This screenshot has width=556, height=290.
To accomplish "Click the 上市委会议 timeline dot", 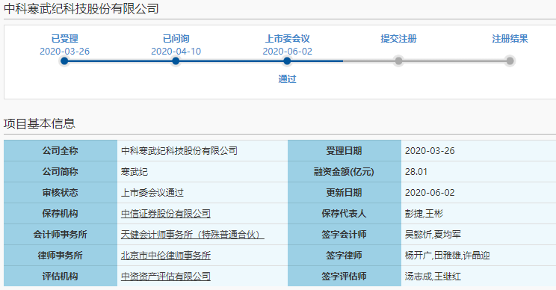I will (287, 61).
